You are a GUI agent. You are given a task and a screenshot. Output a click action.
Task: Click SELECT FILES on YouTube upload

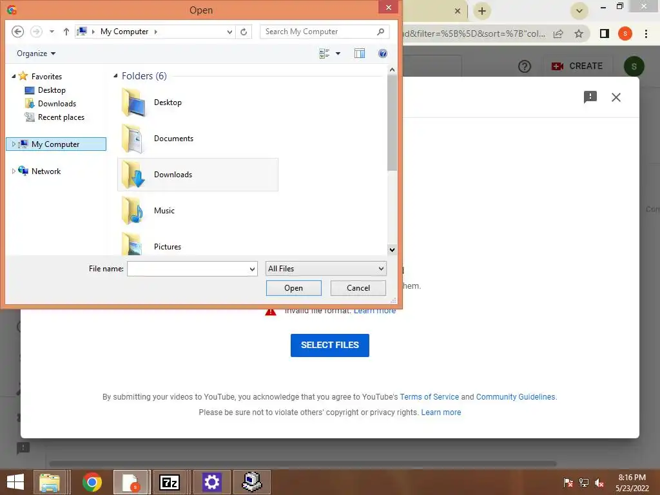[x=330, y=345]
